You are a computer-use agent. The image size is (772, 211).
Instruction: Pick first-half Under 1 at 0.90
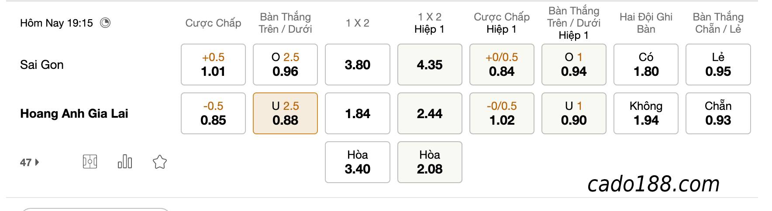point(574,113)
